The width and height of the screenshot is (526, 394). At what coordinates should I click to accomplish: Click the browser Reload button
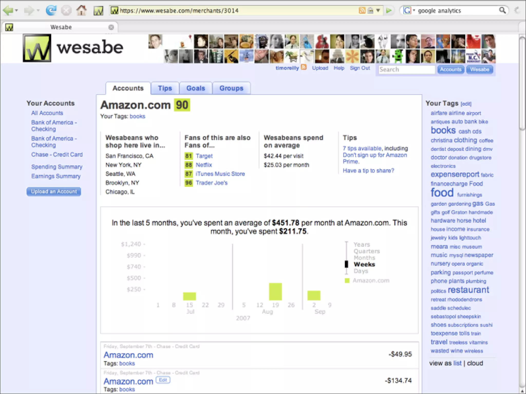pos(51,11)
